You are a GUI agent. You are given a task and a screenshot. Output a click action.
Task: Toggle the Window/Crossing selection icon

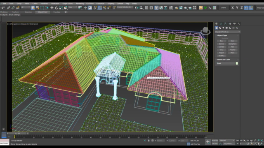pos(47,8)
